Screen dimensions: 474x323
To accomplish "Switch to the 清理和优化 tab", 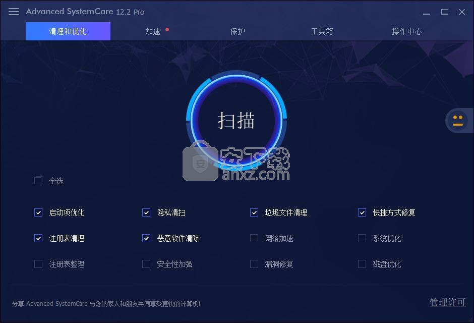I will (x=68, y=31).
